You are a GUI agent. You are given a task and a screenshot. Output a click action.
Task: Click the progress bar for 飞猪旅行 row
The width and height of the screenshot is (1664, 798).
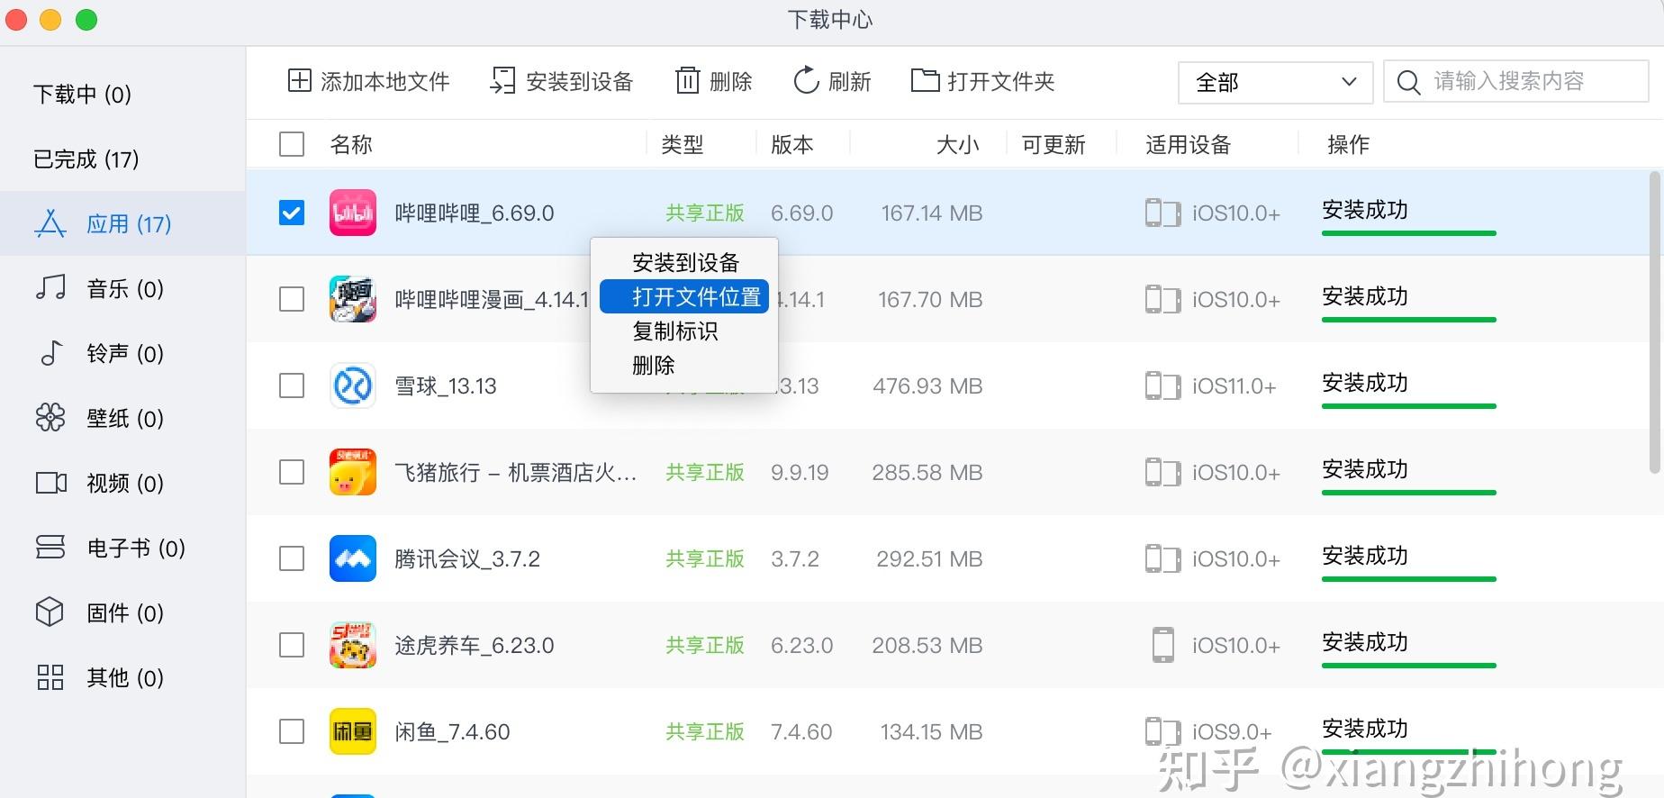click(1408, 493)
